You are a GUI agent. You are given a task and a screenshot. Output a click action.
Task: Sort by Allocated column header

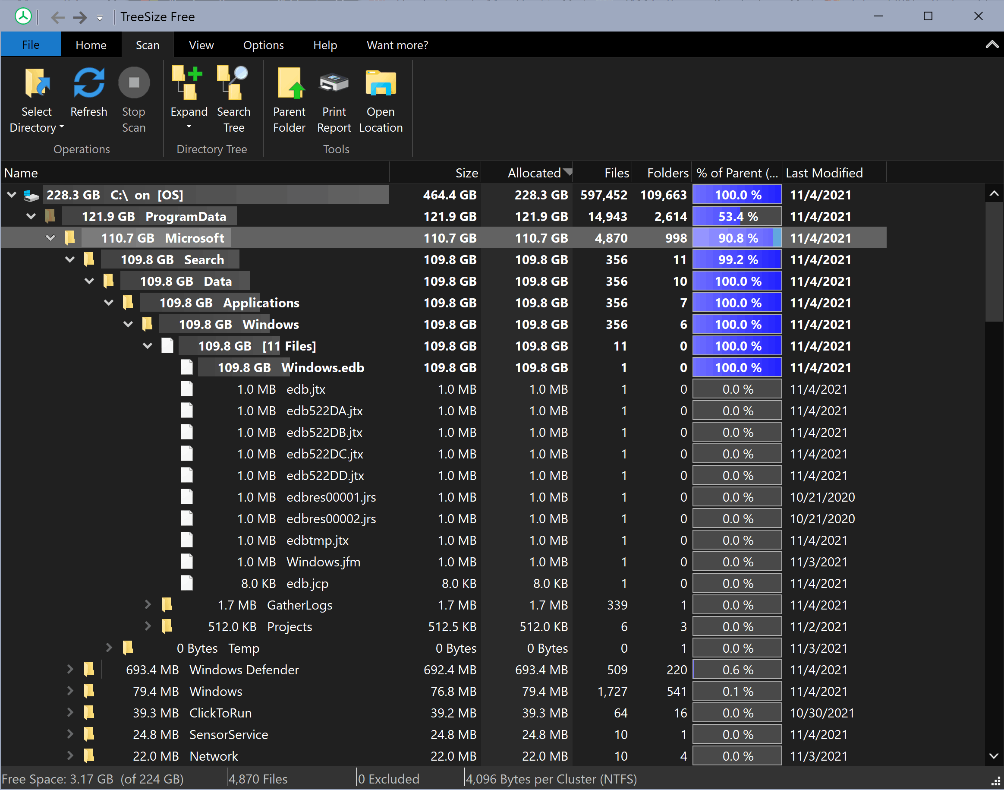534,173
